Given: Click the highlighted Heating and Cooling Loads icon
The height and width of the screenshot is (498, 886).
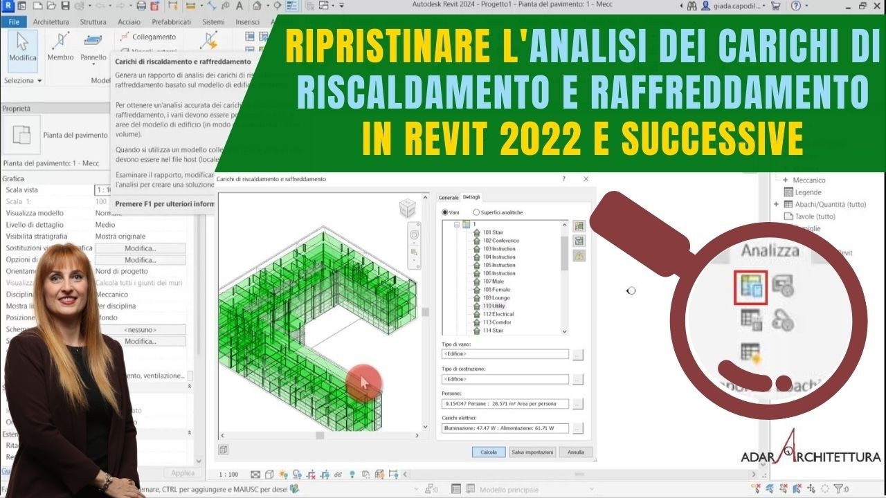Looking at the screenshot, I should 750,287.
